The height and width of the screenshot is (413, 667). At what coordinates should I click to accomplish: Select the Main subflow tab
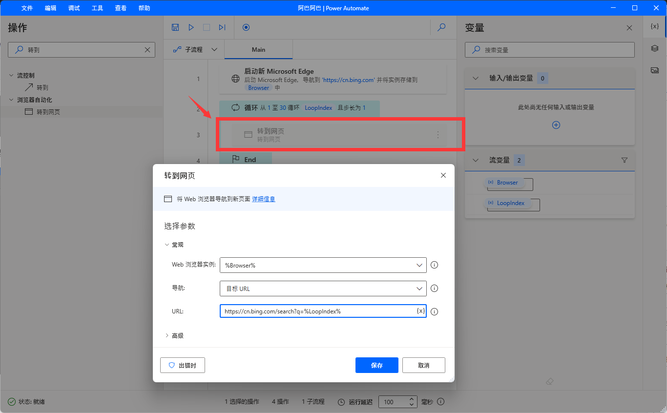[x=258, y=50]
